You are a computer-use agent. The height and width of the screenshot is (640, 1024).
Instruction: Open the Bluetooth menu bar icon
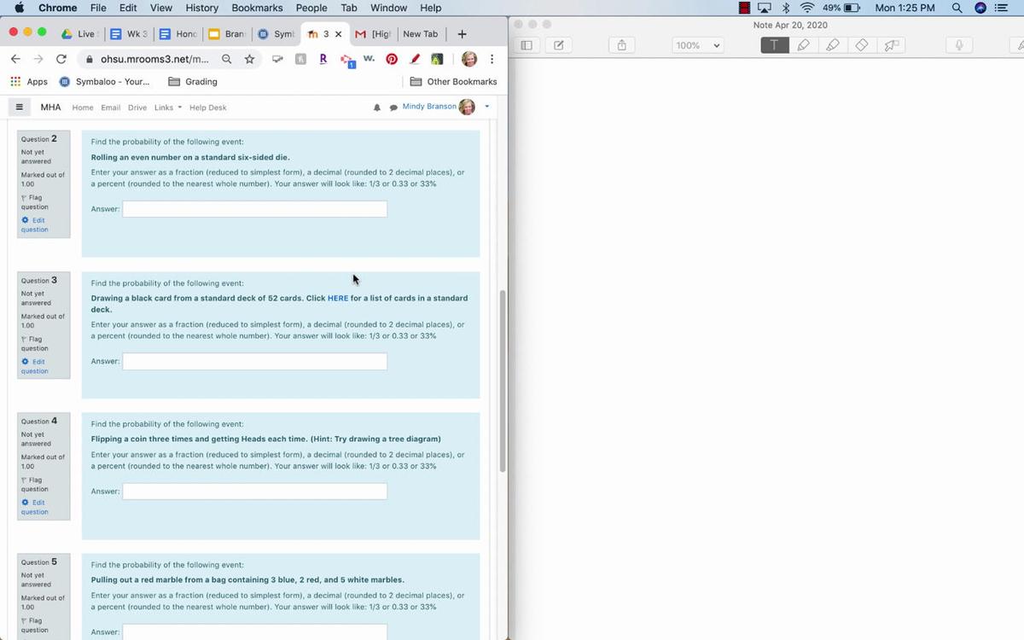click(x=785, y=8)
